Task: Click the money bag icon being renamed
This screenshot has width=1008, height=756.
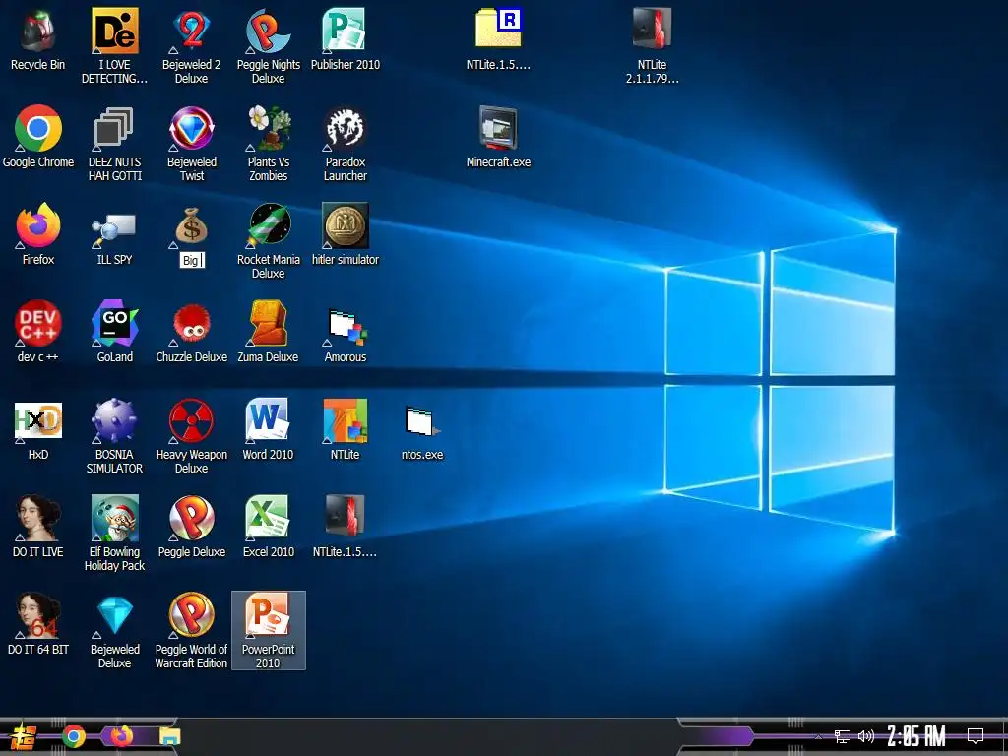Action: pos(191,226)
